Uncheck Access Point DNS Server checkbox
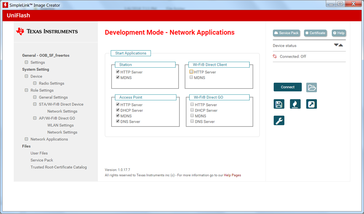Viewport: 364px width, 214px height. (118, 121)
